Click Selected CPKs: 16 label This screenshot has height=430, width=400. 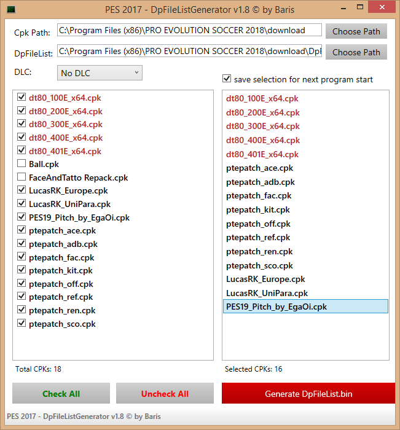(254, 369)
